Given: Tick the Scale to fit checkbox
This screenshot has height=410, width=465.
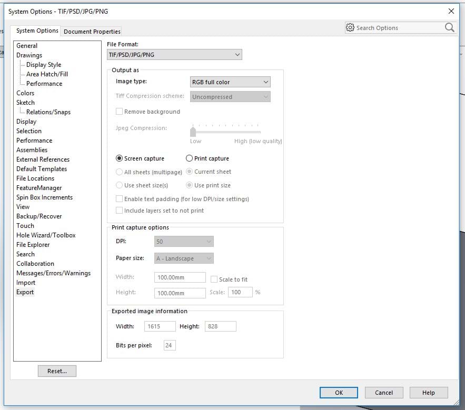Looking at the screenshot, I should pyautogui.click(x=214, y=279).
